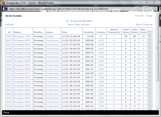Open Show Filter Window
Screen dimensions: 161x117
[79, 25]
